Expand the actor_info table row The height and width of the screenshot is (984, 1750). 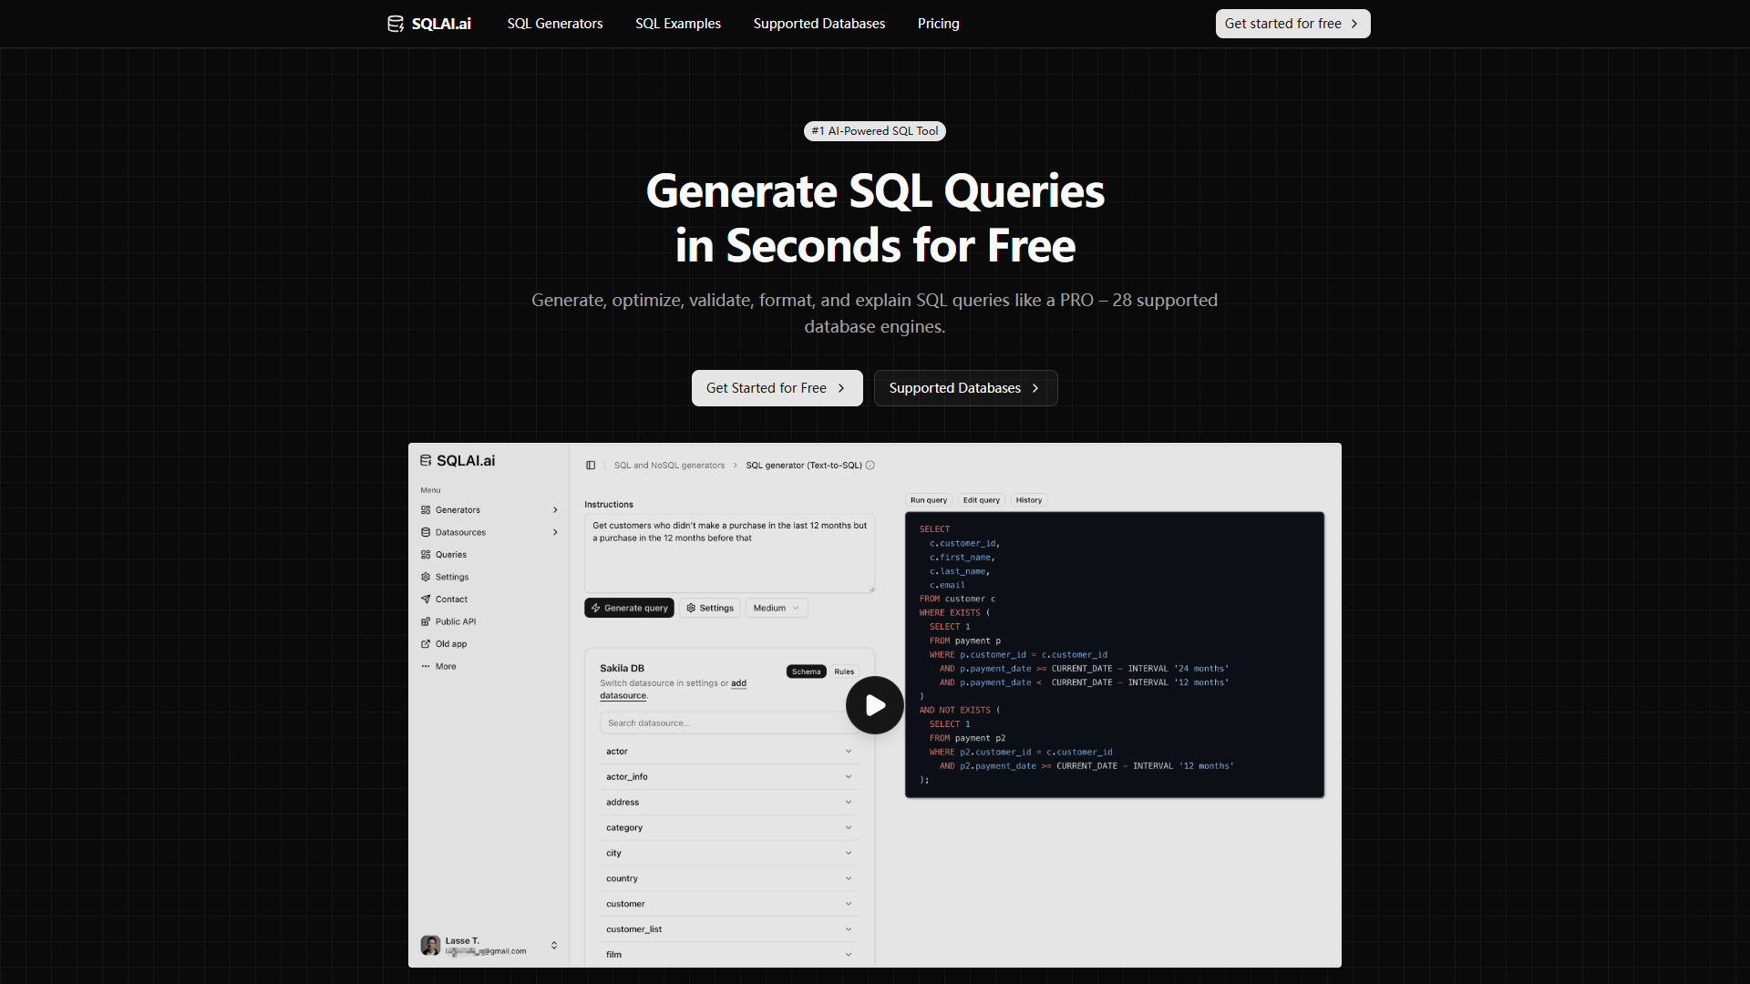(729, 777)
